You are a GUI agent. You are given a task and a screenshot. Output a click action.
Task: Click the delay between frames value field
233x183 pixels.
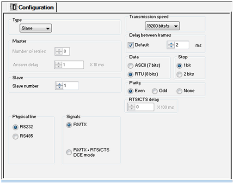click(182, 45)
